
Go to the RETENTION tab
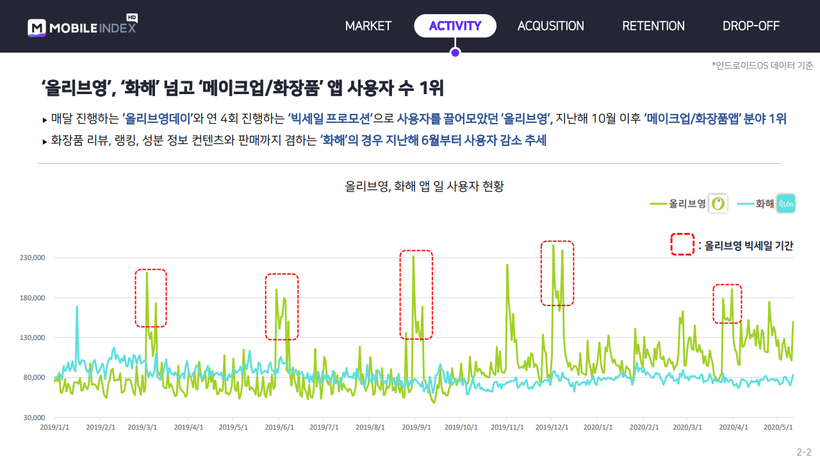[x=653, y=26]
